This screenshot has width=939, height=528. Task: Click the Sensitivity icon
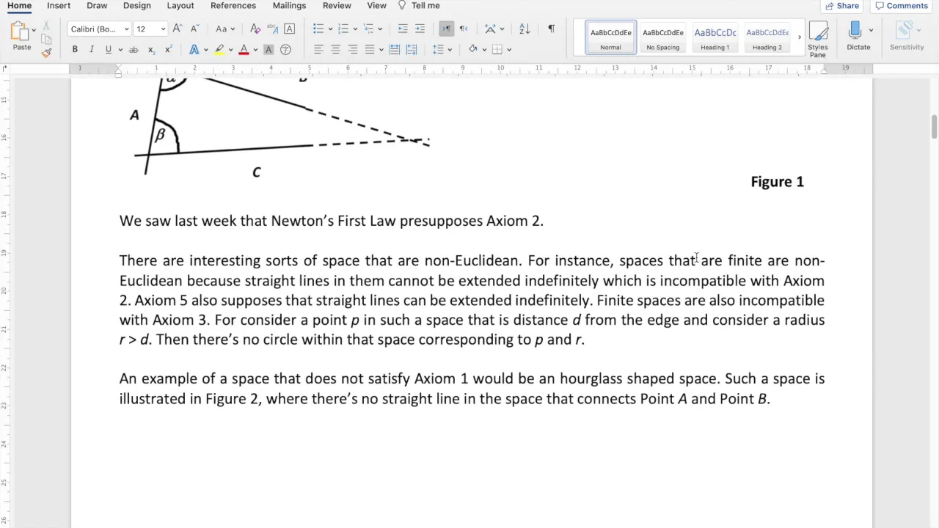(907, 37)
